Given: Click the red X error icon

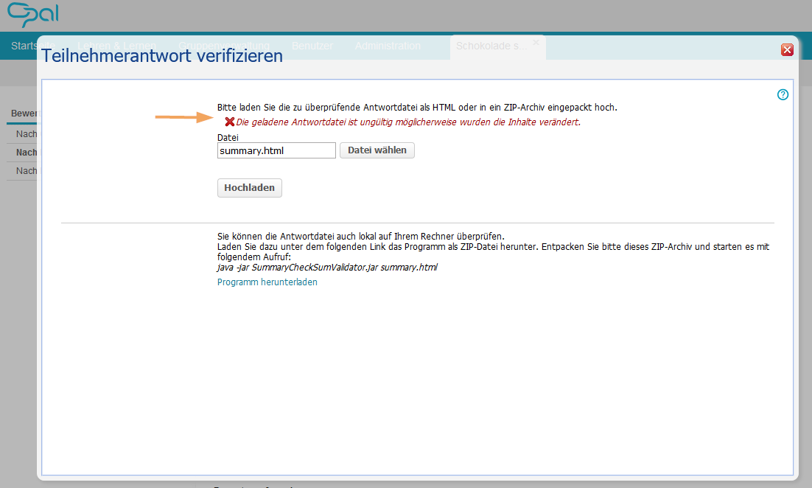Looking at the screenshot, I should click(229, 122).
